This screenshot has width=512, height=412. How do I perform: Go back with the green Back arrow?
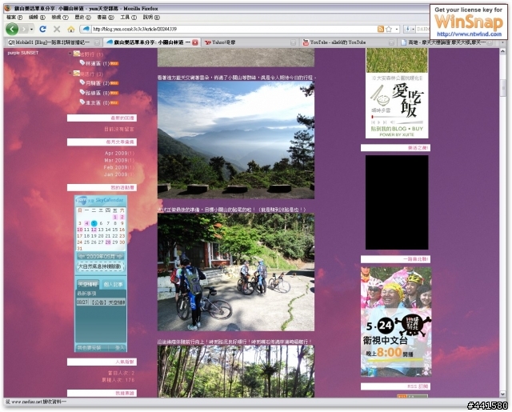[x=12, y=29]
